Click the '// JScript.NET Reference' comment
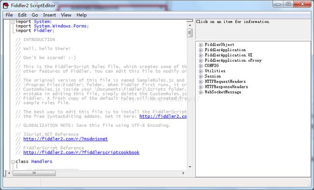314x190 pixels. tap(47, 135)
